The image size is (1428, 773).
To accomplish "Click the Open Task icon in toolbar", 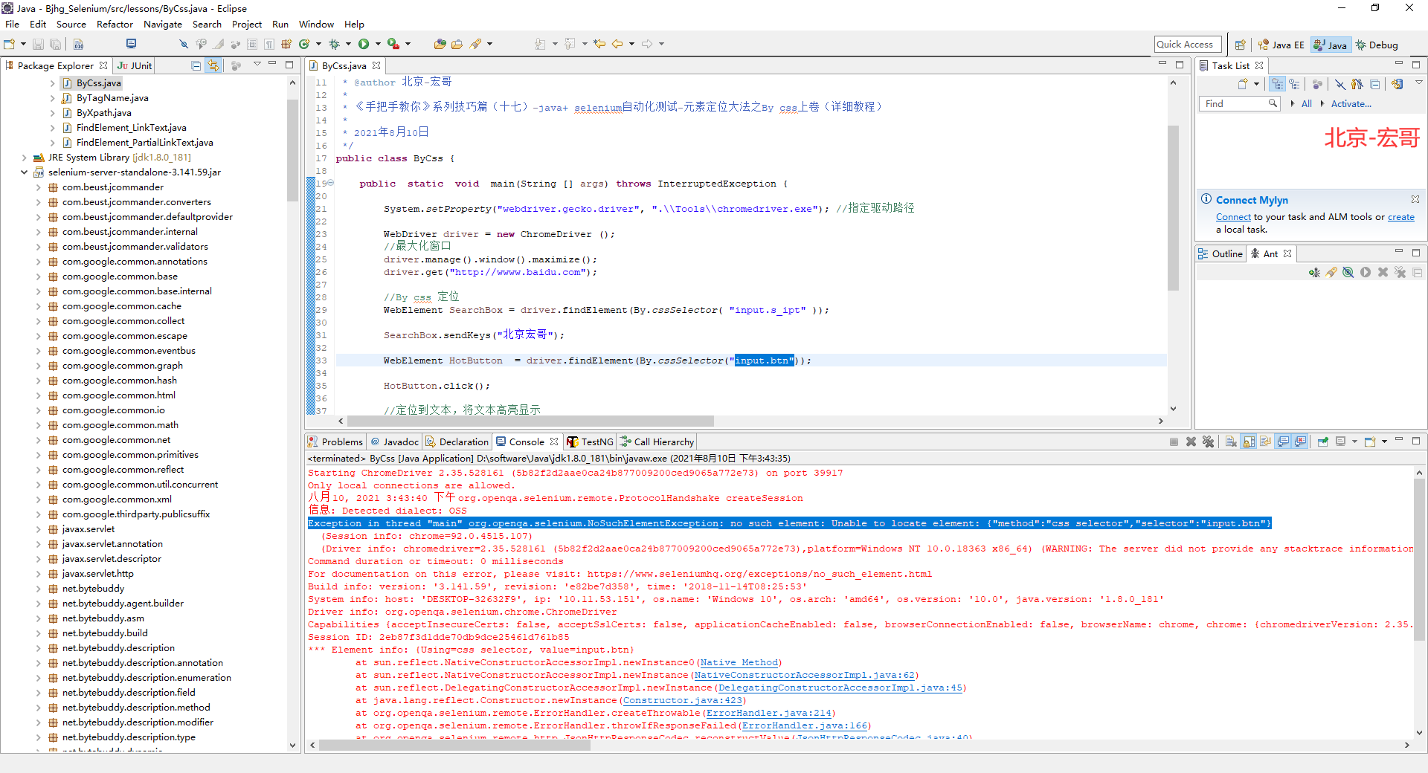I will click(x=457, y=45).
